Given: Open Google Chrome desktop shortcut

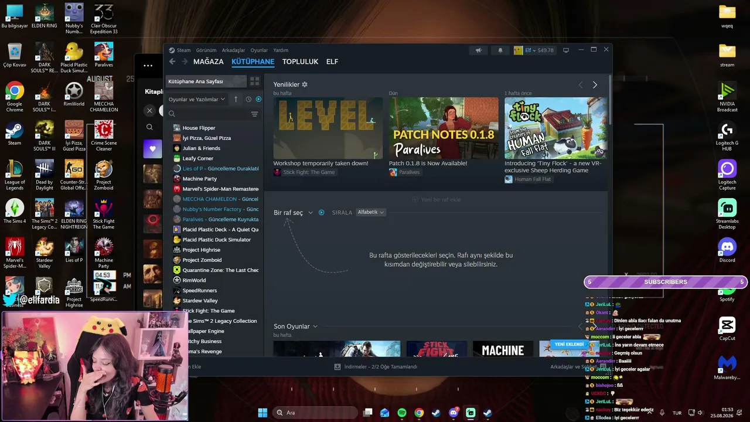Looking at the screenshot, I should coord(15,97).
